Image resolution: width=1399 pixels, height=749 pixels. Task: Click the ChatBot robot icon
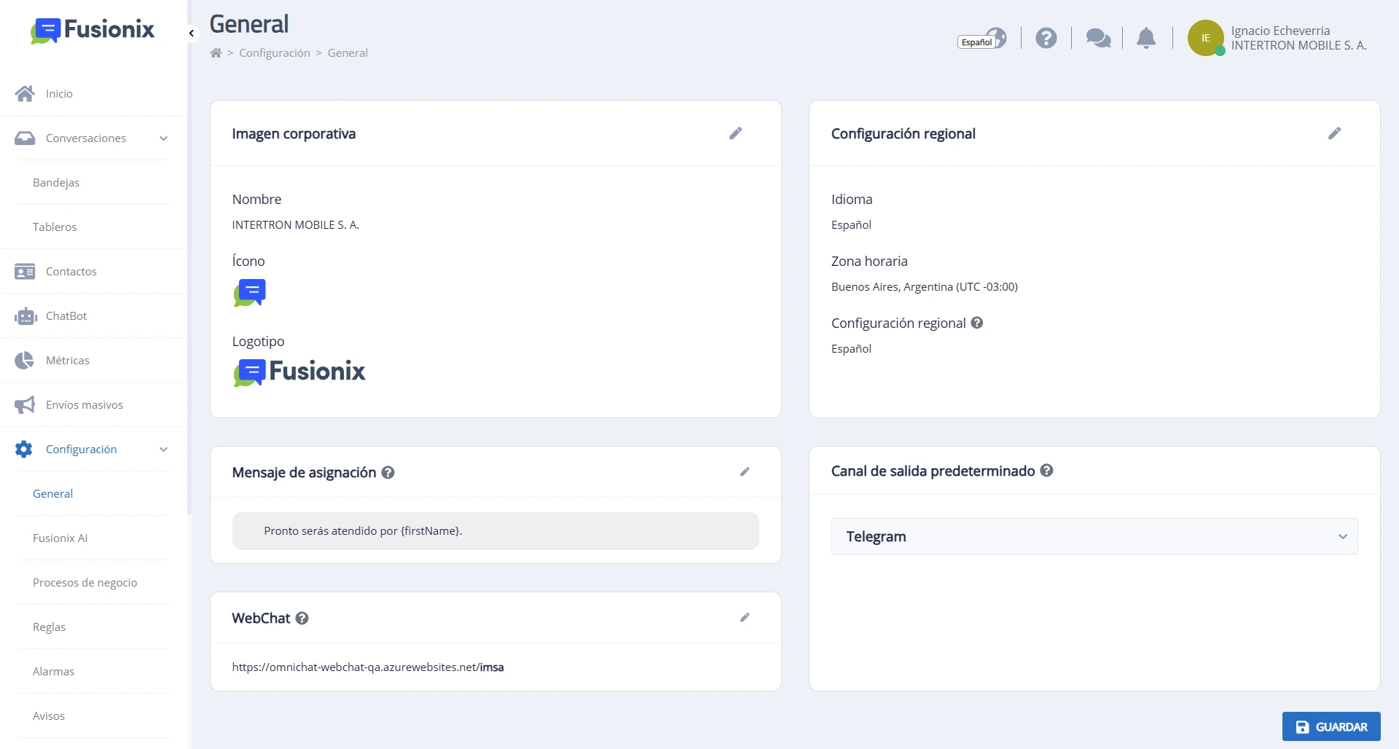pos(26,315)
